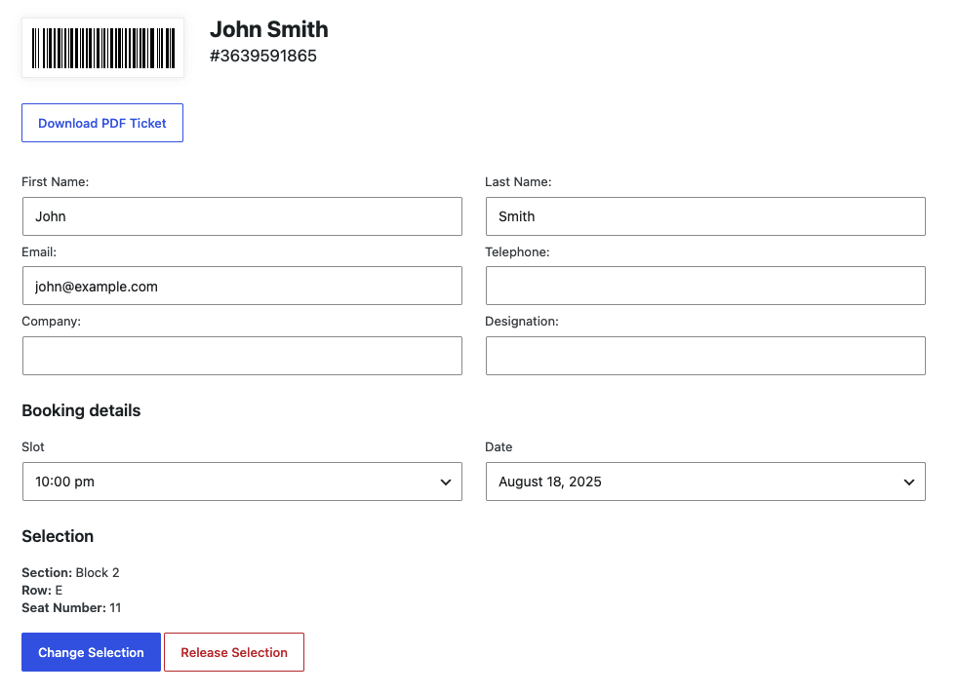
Task: Click the Email label
Action: pyautogui.click(x=39, y=251)
